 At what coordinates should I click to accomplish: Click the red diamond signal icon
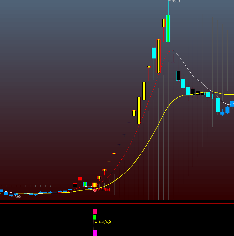pyautogui.click(x=95, y=190)
